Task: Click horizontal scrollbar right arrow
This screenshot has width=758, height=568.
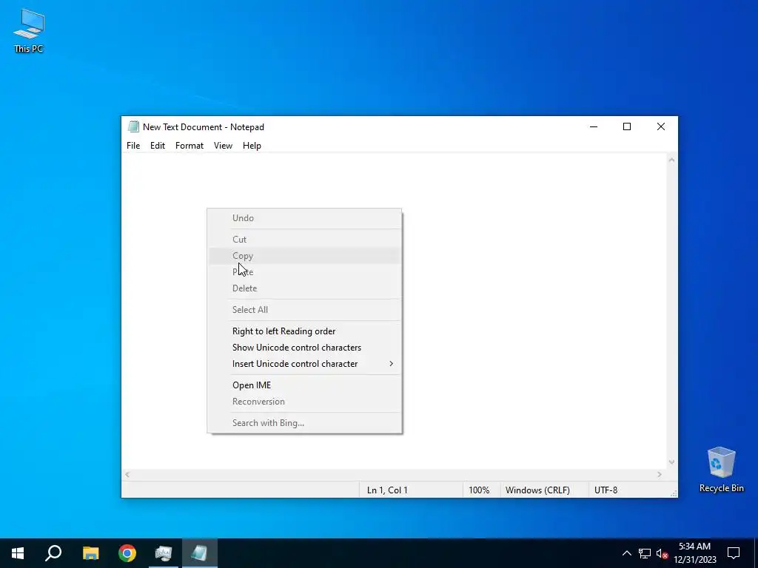Action: [660, 474]
